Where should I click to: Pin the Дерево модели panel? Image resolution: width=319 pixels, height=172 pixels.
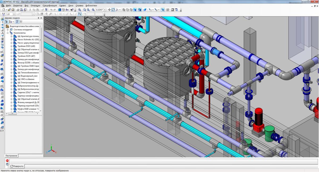click(38, 18)
